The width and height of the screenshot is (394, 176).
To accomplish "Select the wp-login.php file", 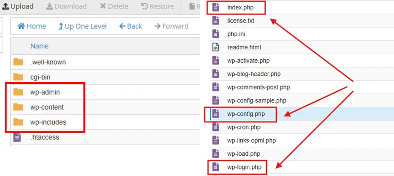I will coord(244,167).
